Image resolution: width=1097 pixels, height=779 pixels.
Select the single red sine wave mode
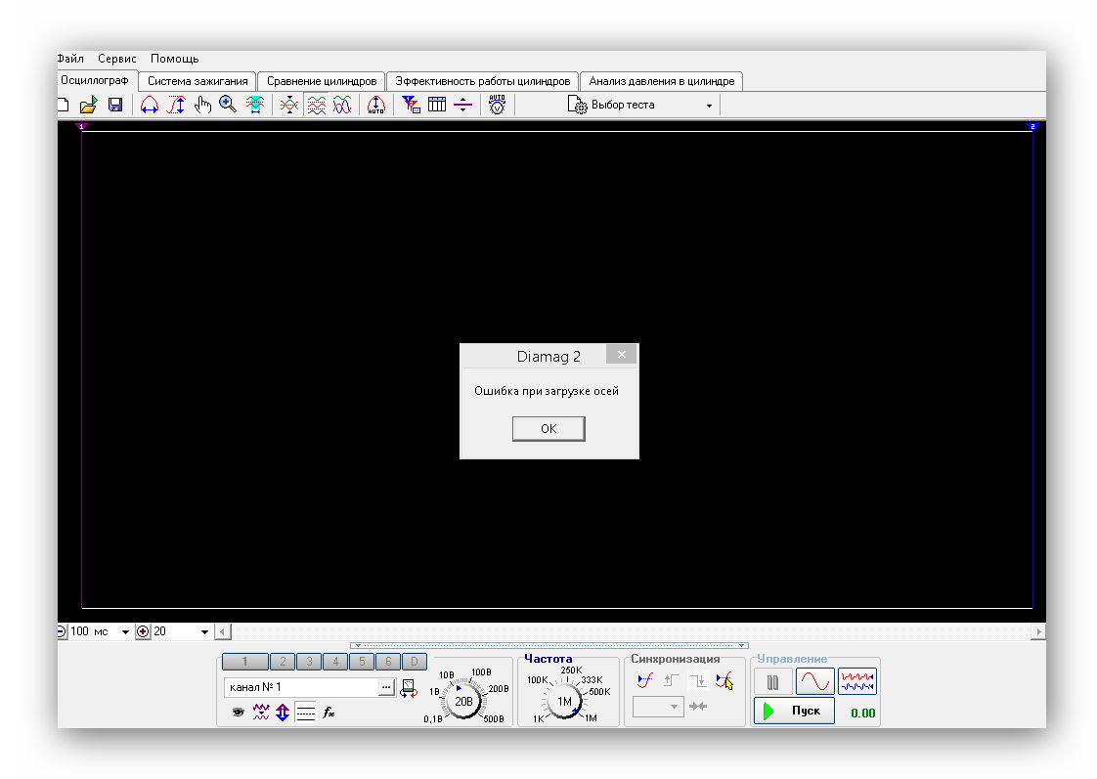point(815,681)
